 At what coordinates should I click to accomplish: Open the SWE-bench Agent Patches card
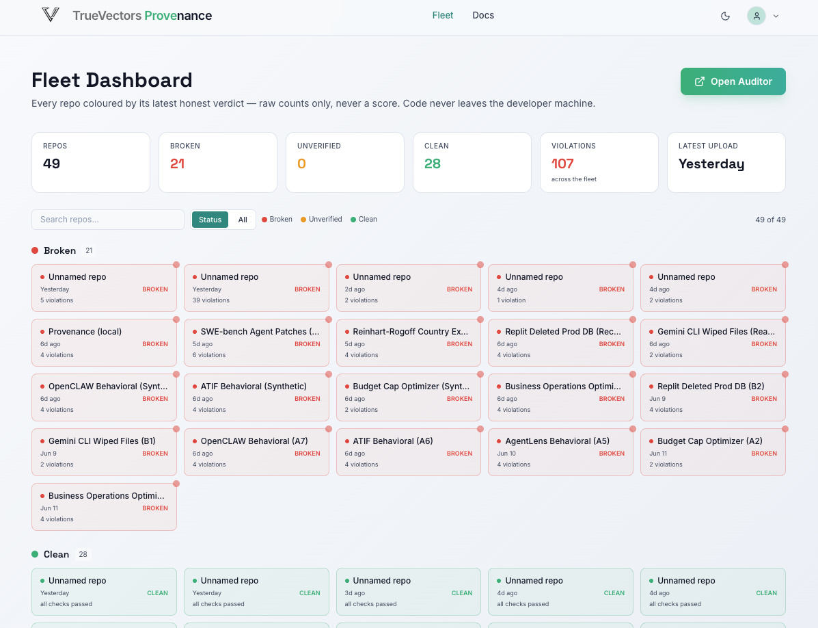(256, 343)
